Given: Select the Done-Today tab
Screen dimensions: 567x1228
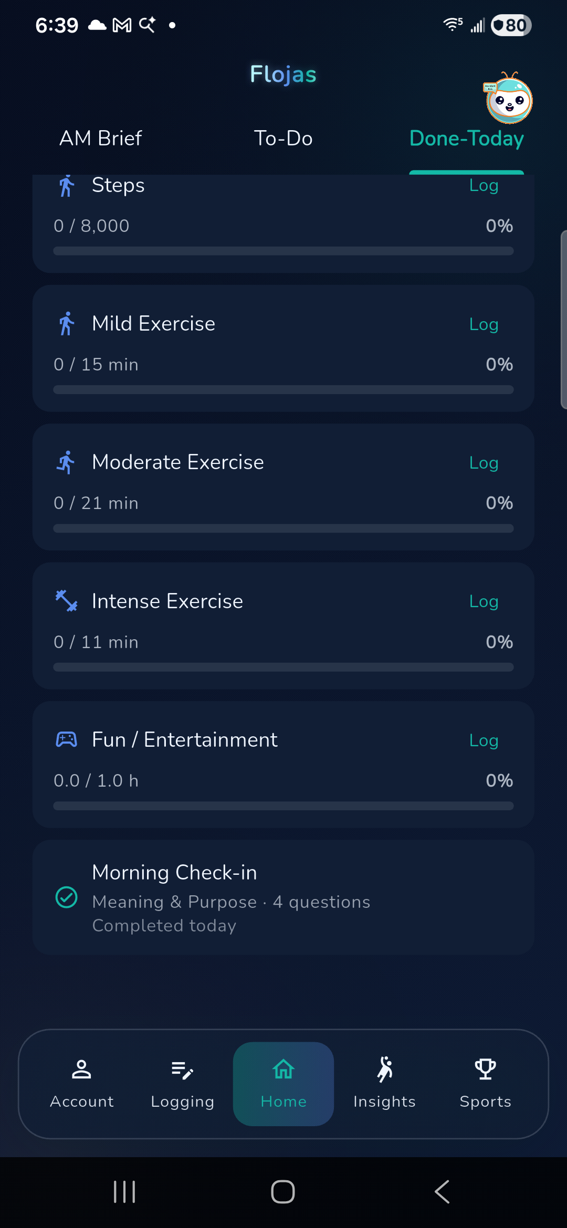Looking at the screenshot, I should pyautogui.click(x=466, y=139).
